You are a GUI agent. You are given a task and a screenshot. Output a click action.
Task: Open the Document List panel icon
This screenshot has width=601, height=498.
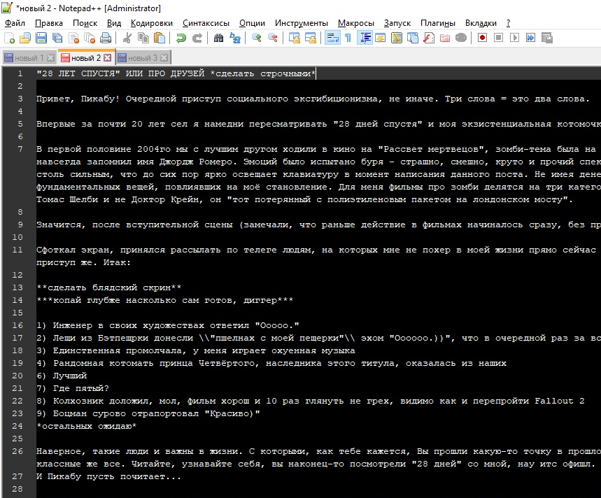412,38
